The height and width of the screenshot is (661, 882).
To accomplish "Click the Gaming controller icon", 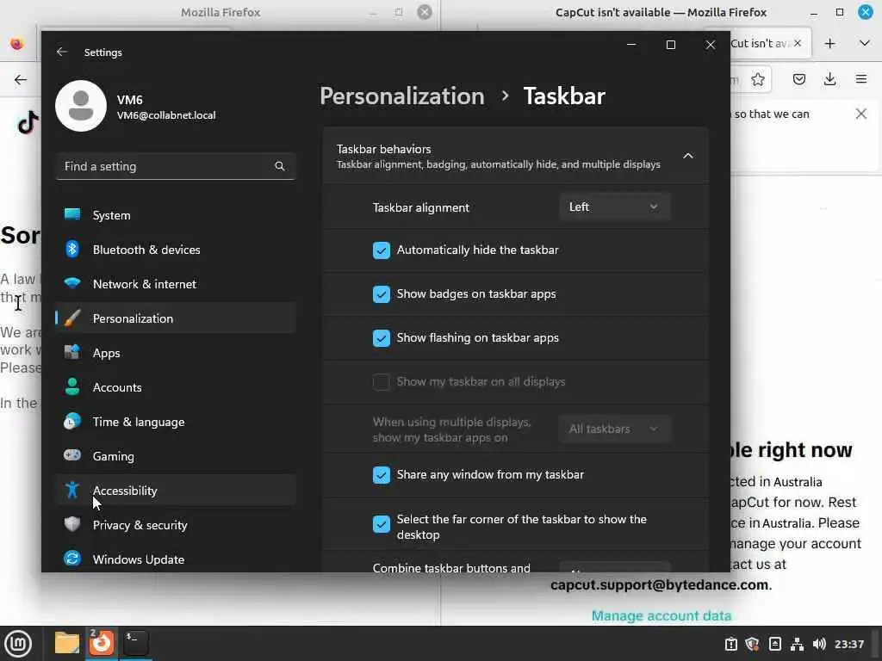I will coord(72,455).
